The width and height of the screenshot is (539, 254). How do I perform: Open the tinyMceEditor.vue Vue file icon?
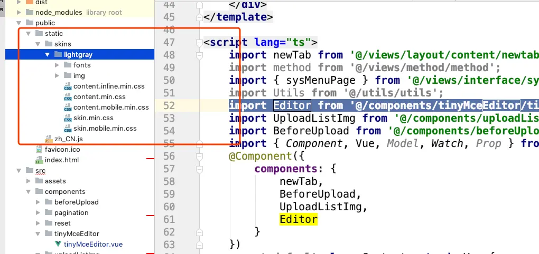(x=58, y=245)
